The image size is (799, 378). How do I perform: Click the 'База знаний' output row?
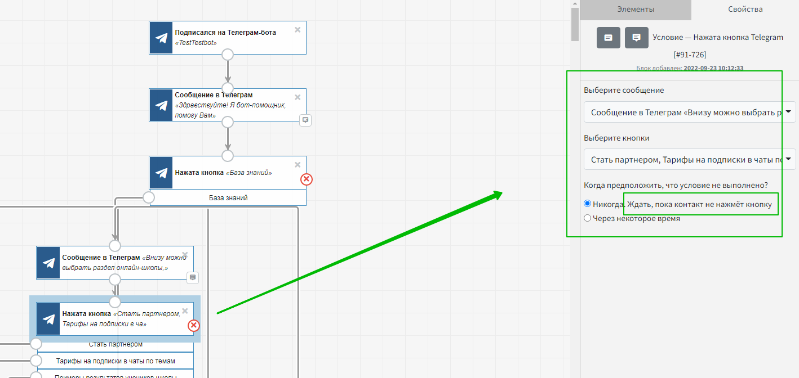[x=228, y=198]
